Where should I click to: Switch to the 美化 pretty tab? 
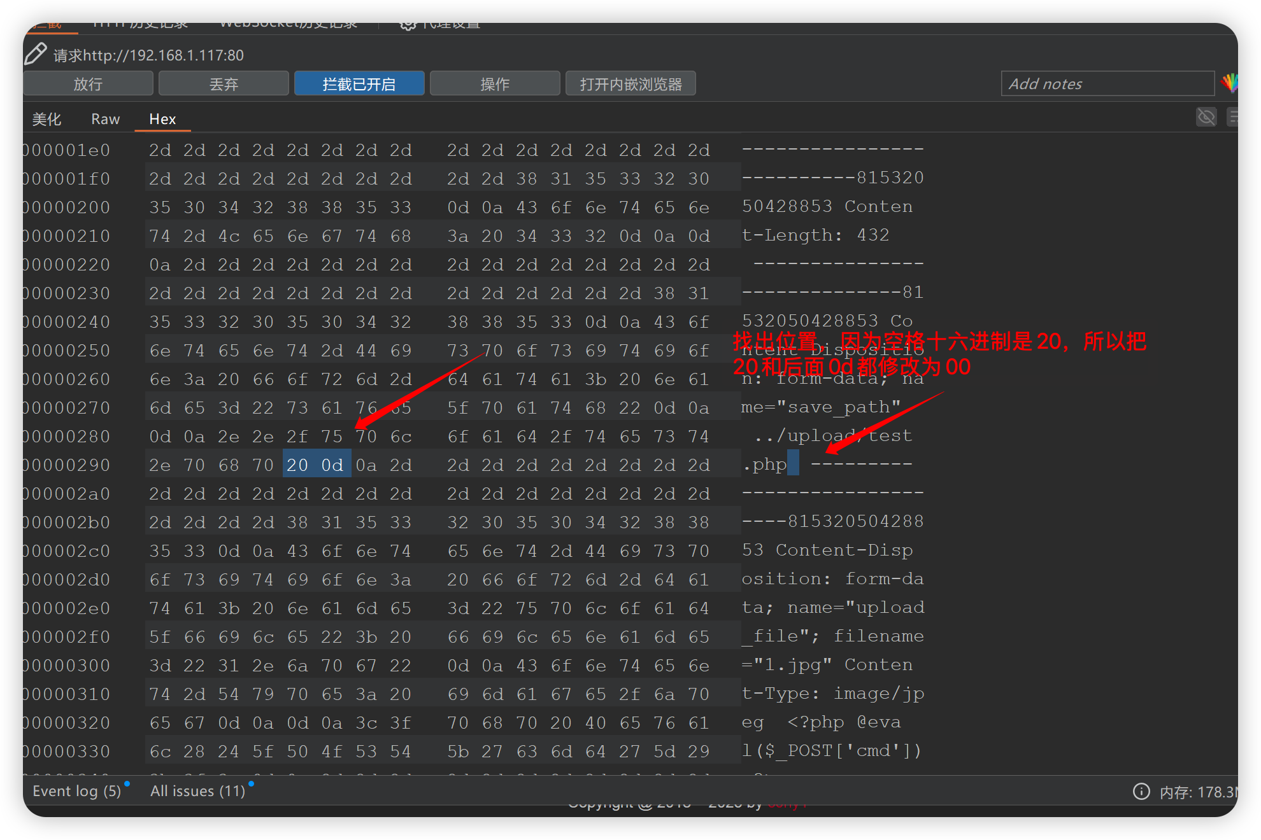pos(46,119)
